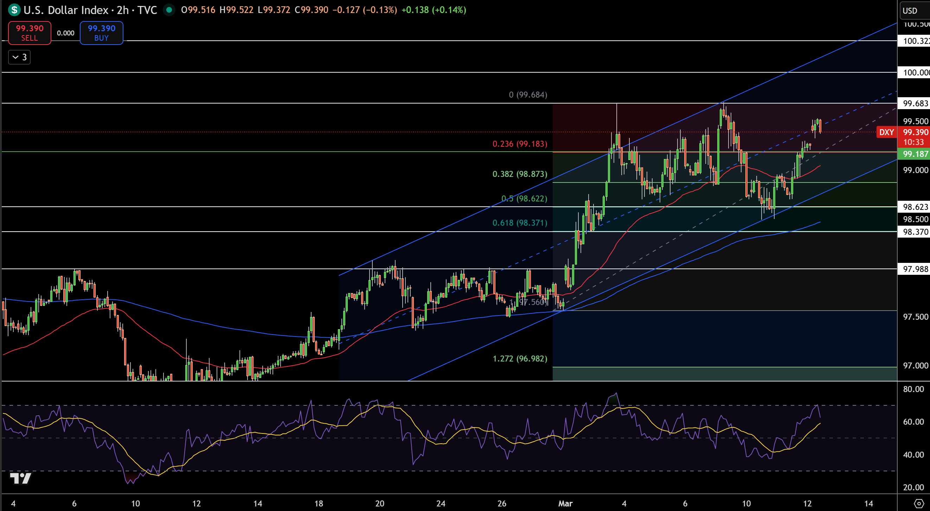
Task: Click the red 99.390 SELL button
Action: (x=30, y=33)
